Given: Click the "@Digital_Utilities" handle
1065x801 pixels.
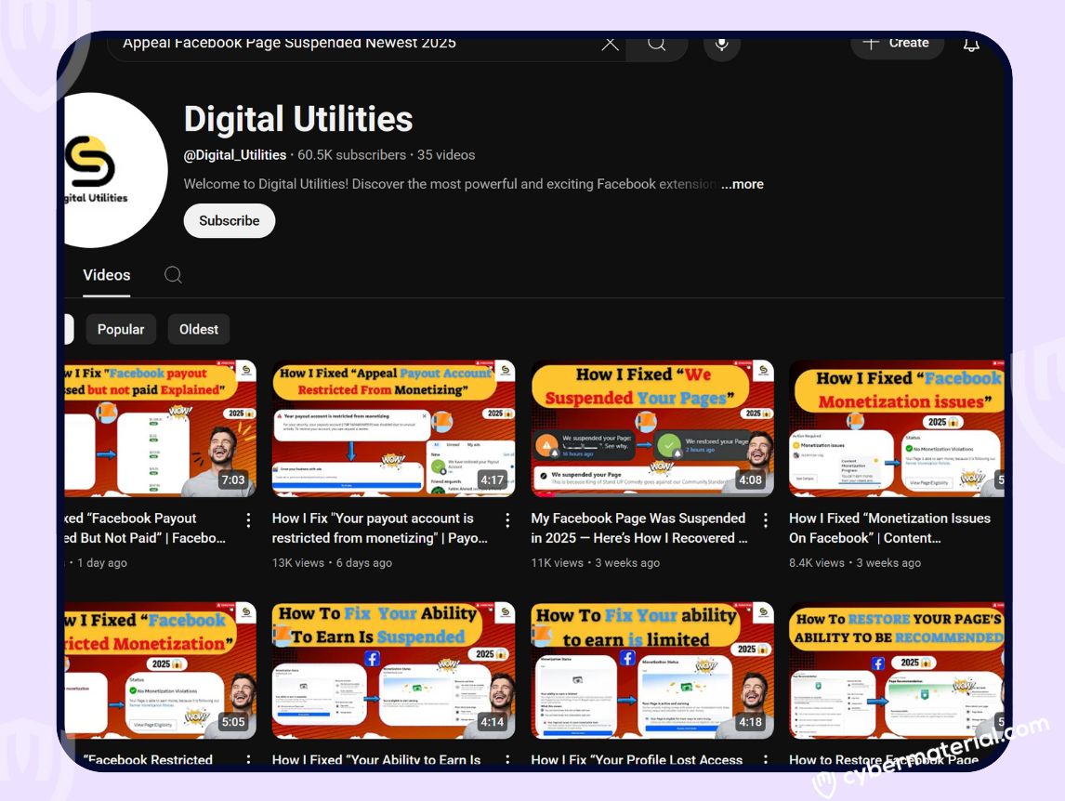Looking at the screenshot, I should pos(235,155).
